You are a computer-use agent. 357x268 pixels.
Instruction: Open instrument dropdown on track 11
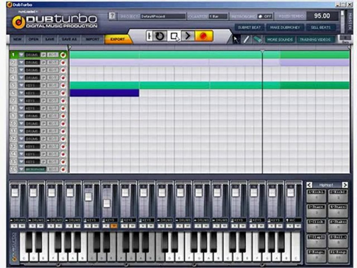[x=21, y=131]
